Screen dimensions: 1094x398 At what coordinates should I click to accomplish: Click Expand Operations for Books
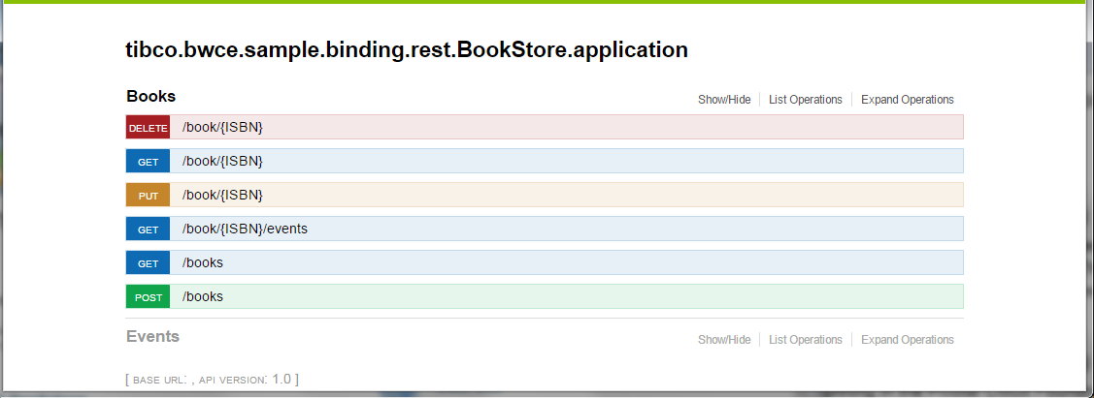pyautogui.click(x=907, y=100)
